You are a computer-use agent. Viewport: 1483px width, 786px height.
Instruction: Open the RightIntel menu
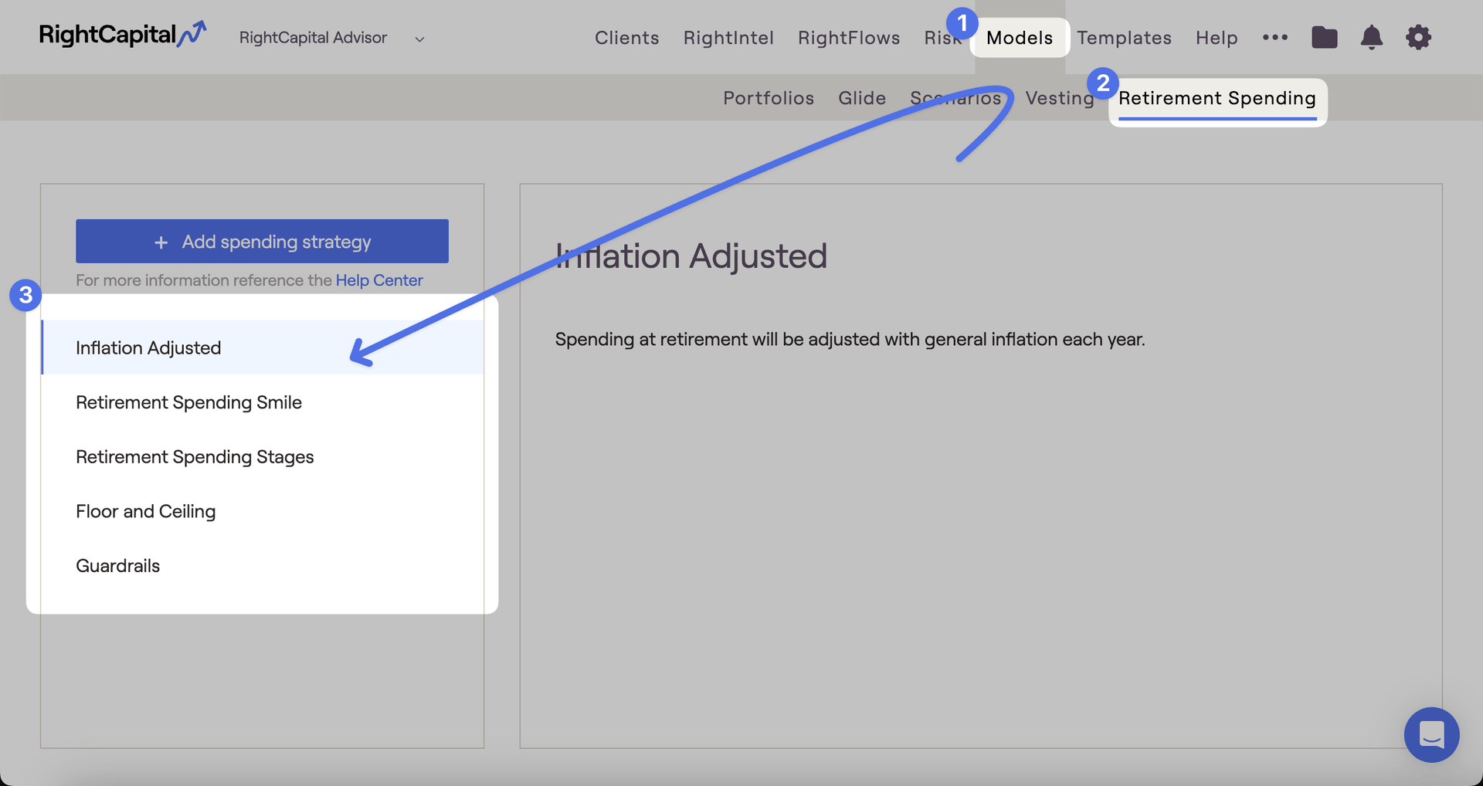pos(728,38)
